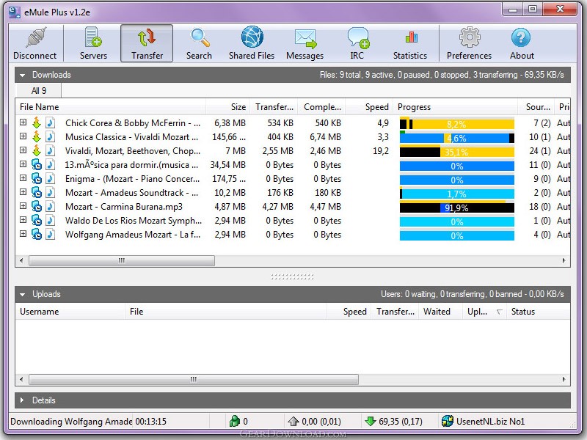This screenshot has height=440, width=587.
Task: Open the Messages envelope icon
Action: (305, 39)
